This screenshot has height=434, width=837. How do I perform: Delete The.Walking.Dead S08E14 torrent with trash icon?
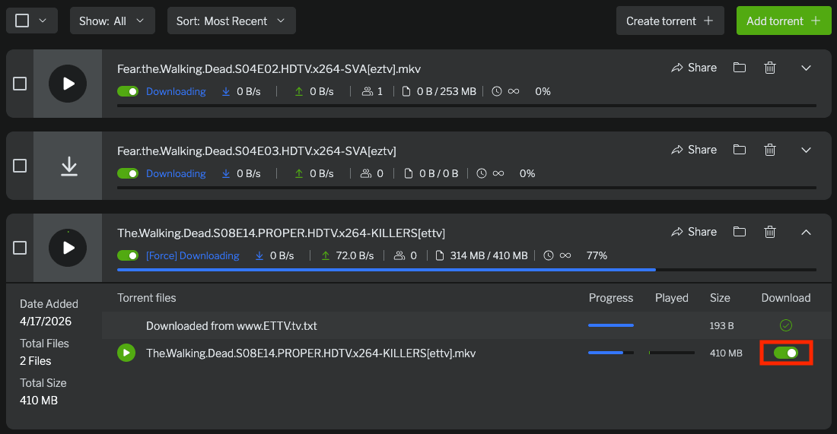(x=770, y=232)
